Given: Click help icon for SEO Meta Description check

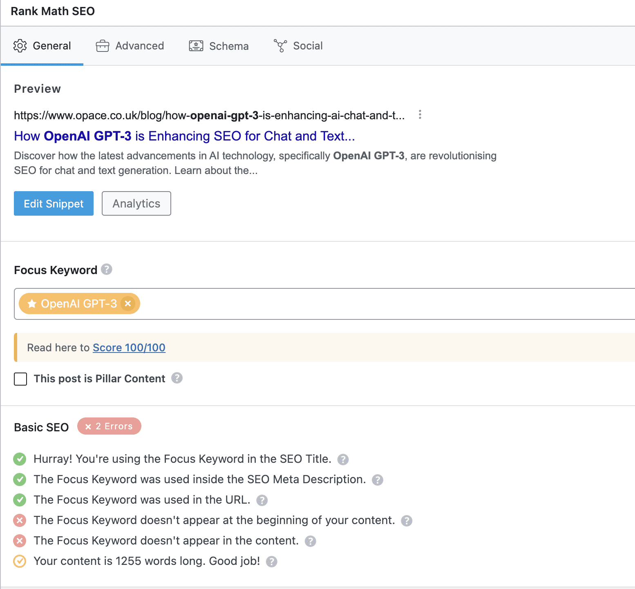Looking at the screenshot, I should click(x=378, y=480).
